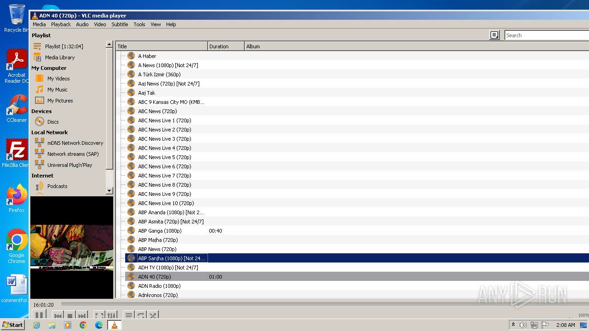Screen dimensions: 589x331
Task: Open the Video menu
Action: click(100, 24)
